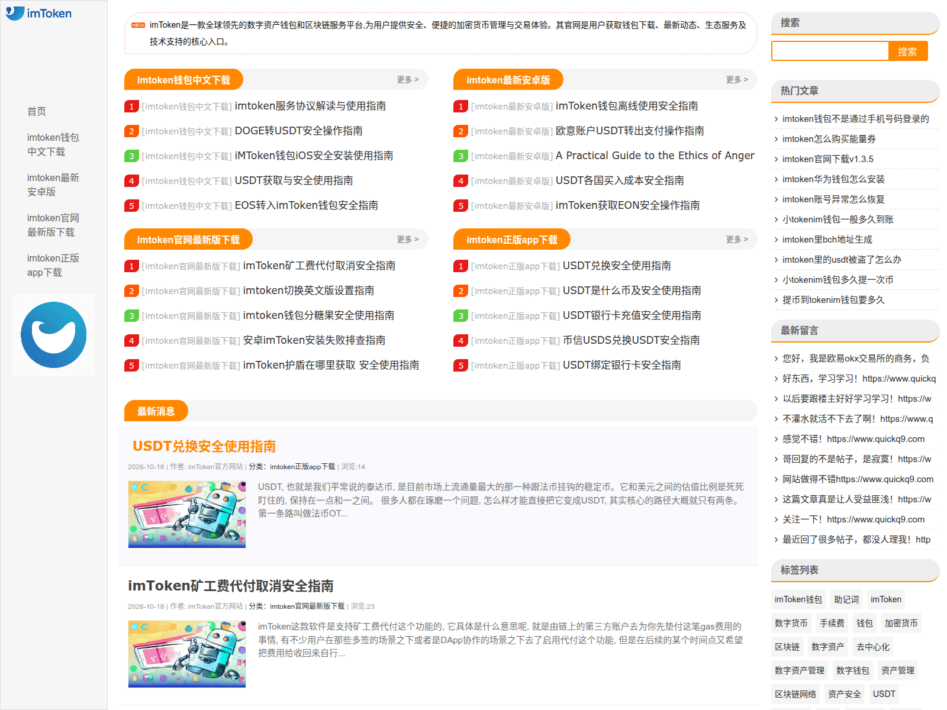Open the imtoken钱包中文下载 sidebar menu
The width and height of the screenshot is (947, 710).
(x=53, y=144)
